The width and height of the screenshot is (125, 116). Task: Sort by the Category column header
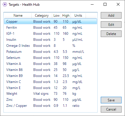[x=42, y=16]
